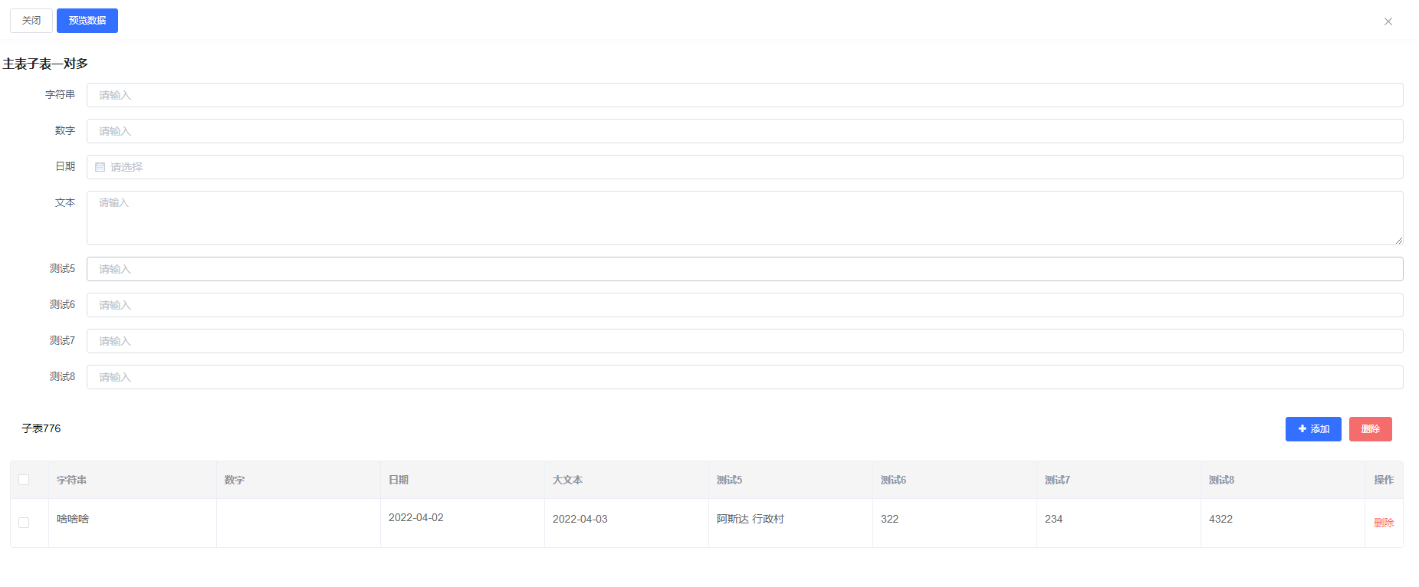Open the 日期 date picker field
Image resolution: width=1419 pixels, height=587 pixels.
[744, 167]
